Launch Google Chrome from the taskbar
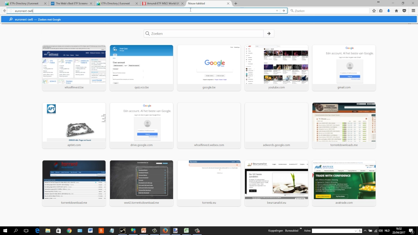Viewport: 418px width, 235px height. coord(69,230)
